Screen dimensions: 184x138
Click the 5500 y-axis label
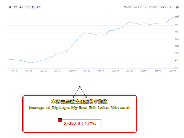(177, 17)
